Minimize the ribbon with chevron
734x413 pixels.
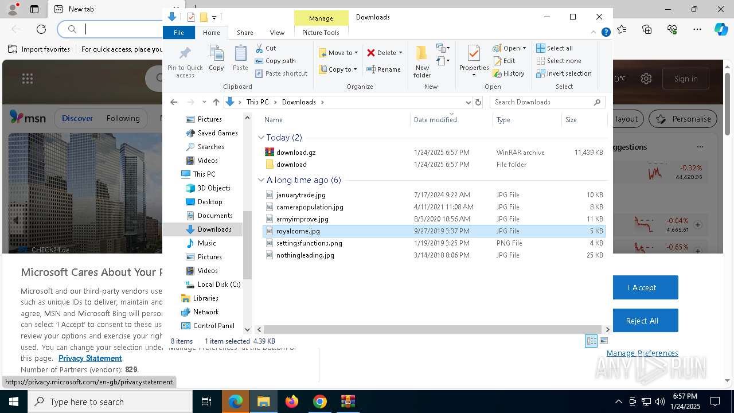[594, 33]
